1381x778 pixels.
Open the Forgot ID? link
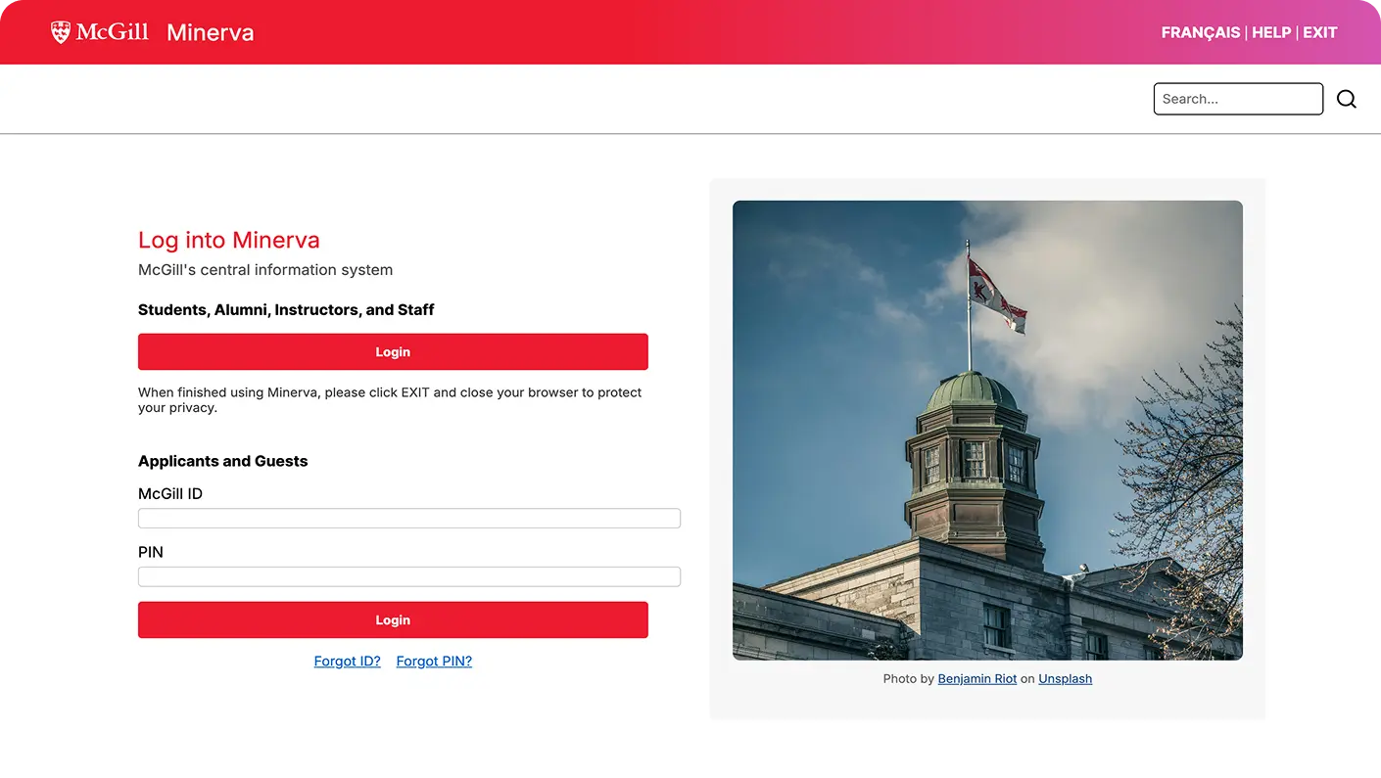[x=347, y=662]
